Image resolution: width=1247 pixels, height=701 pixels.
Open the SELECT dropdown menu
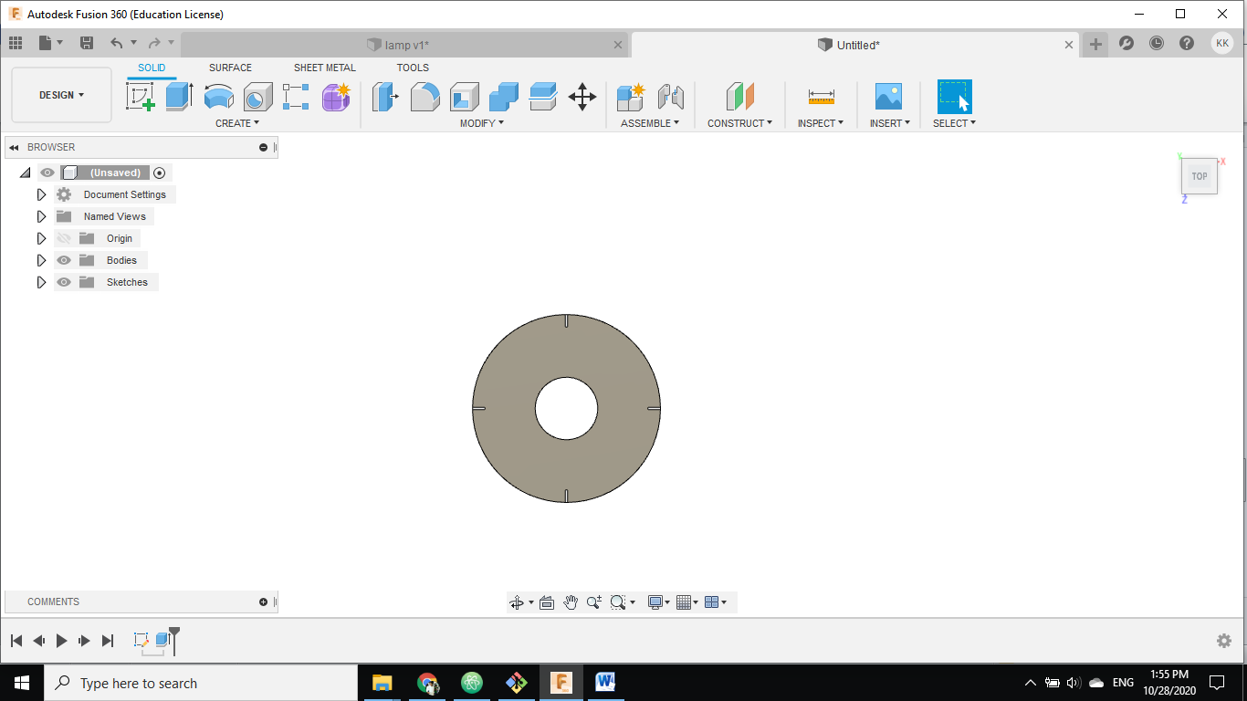coord(954,123)
